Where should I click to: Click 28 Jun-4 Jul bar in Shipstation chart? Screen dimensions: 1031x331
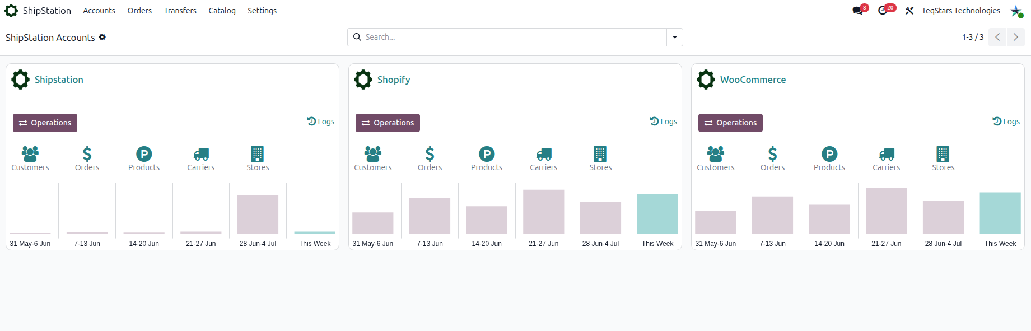pos(258,215)
